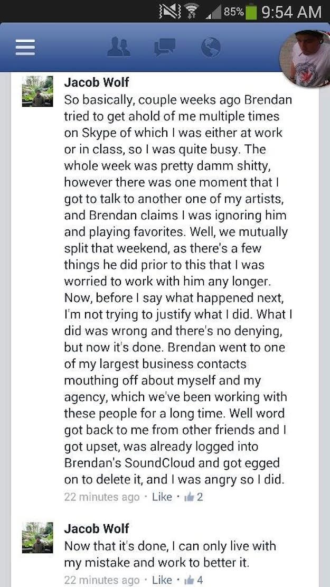Screen dimensions: 330x587
Task: Open Jacob Wolf's name on second comment
Action: pyautogui.click(x=97, y=528)
